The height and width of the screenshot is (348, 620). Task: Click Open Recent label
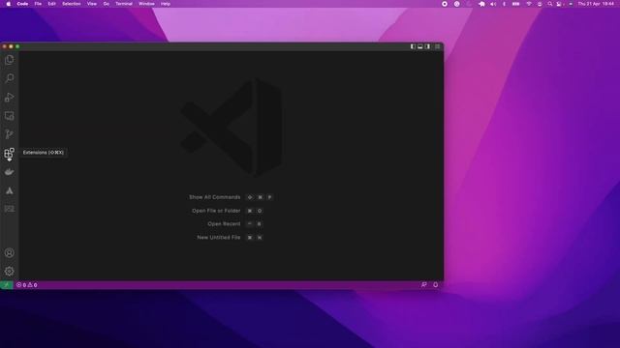[x=224, y=223]
